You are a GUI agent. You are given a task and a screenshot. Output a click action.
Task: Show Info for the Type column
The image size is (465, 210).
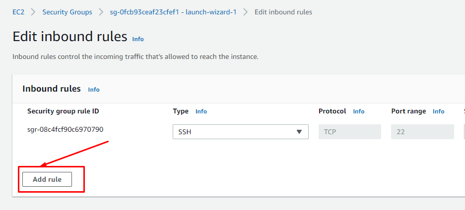point(201,111)
